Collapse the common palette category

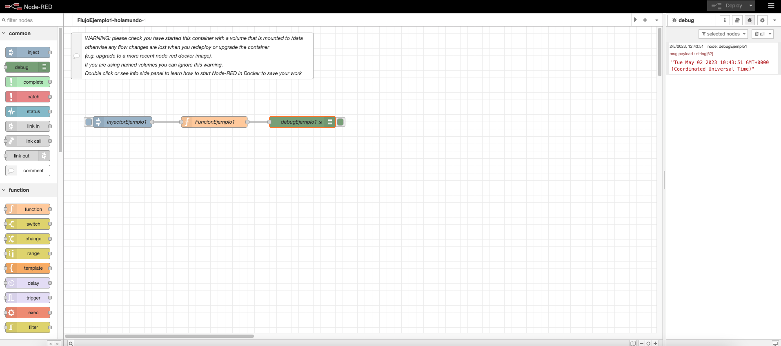(x=29, y=33)
